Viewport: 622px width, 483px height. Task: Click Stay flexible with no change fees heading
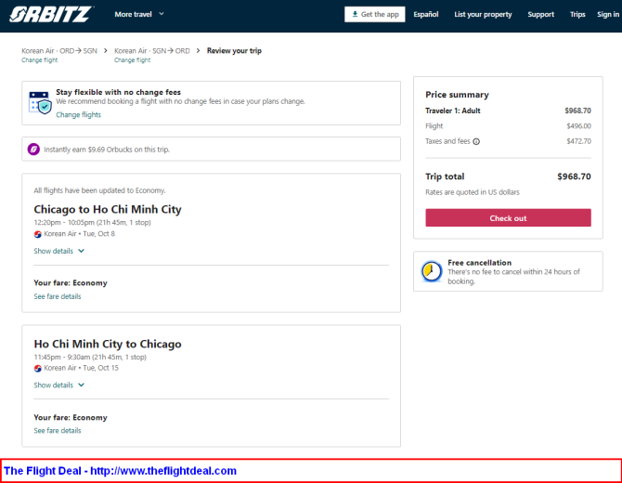click(118, 92)
